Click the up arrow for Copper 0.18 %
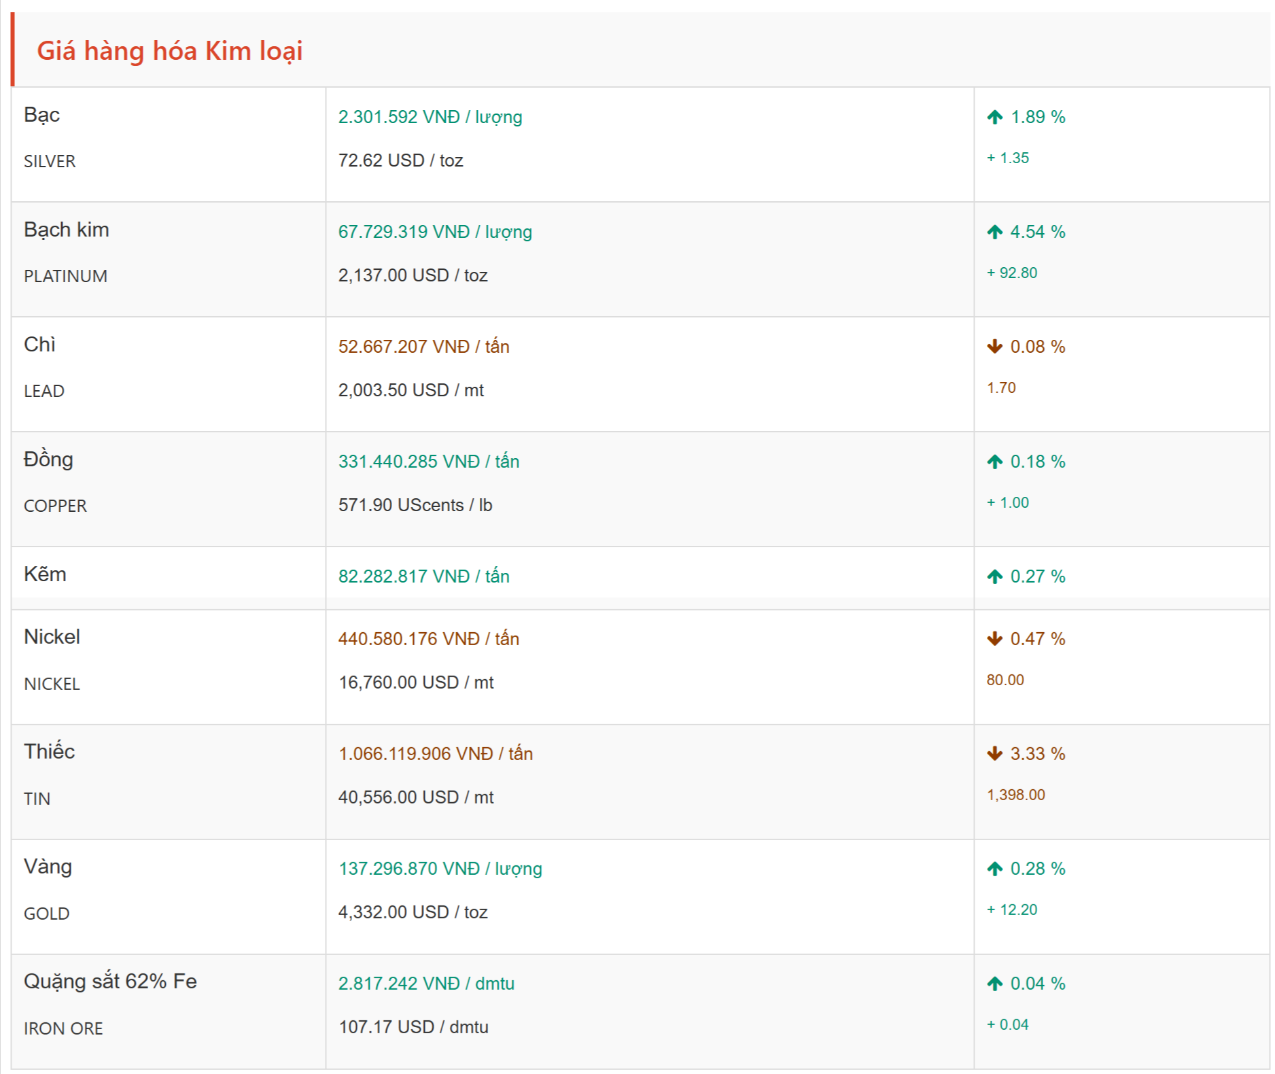 pos(994,462)
